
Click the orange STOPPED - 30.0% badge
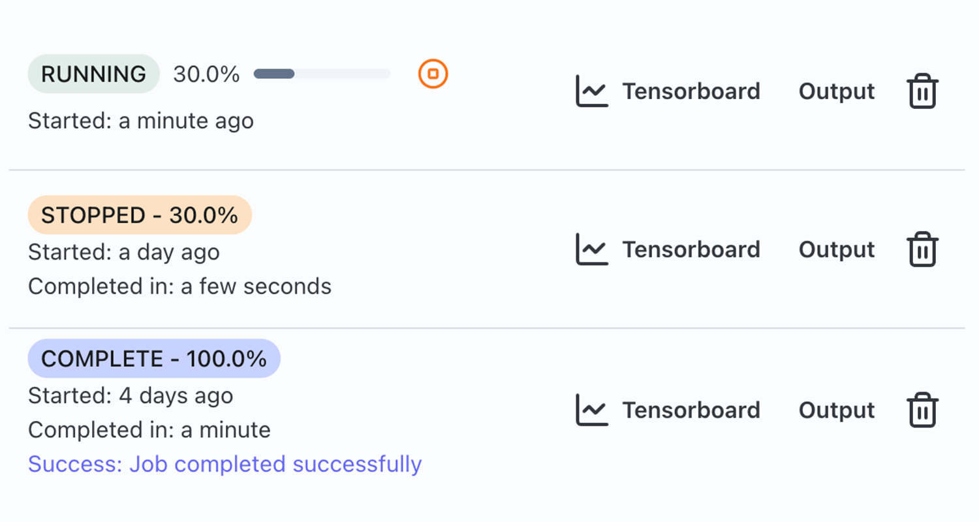pyautogui.click(x=140, y=215)
